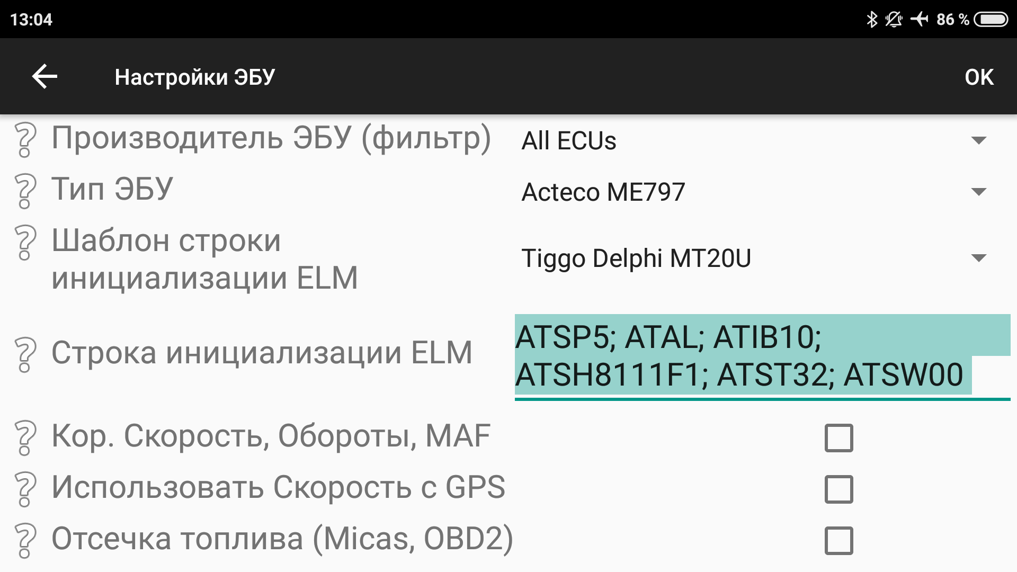Expand the All ECUs dropdown
The width and height of the screenshot is (1017, 572).
[x=756, y=140]
